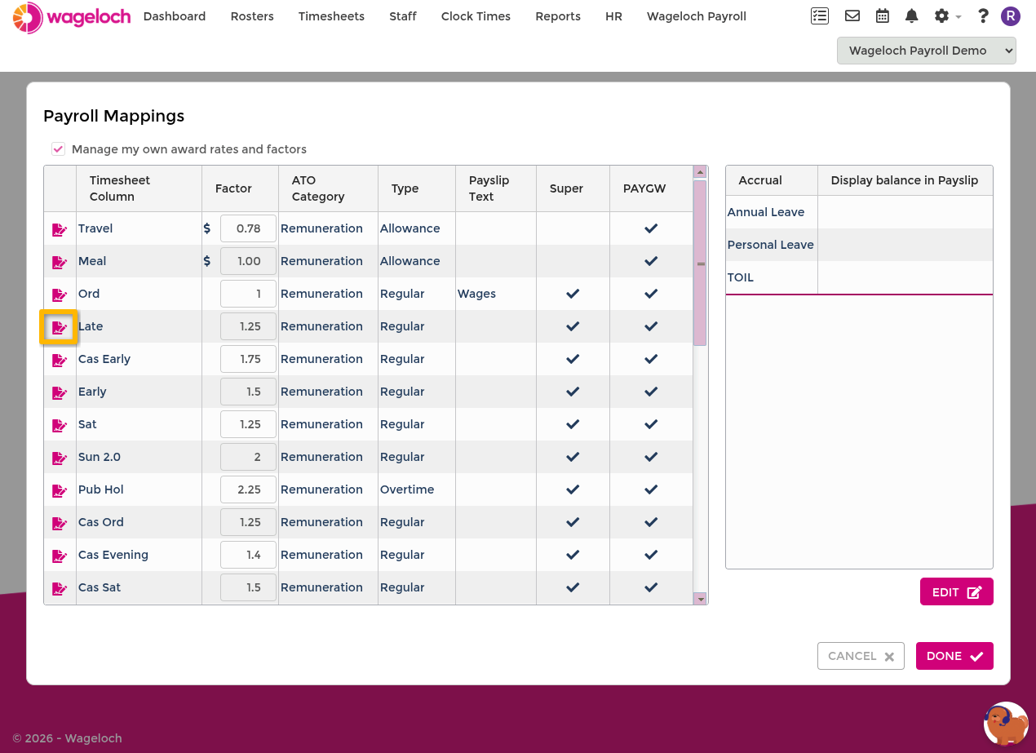
Task: Toggle the PAYGW checkmark for the Pub Hol row
Action: [x=651, y=489]
